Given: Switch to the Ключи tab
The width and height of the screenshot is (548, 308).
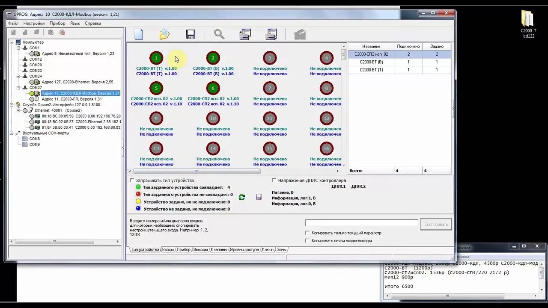Looking at the screenshot, I should [x=268, y=249].
